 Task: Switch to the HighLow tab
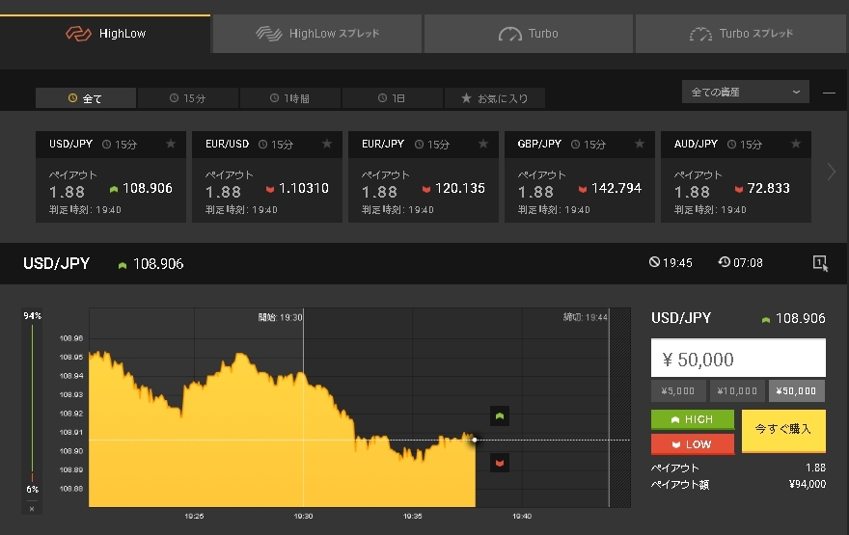(x=105, y=34)
